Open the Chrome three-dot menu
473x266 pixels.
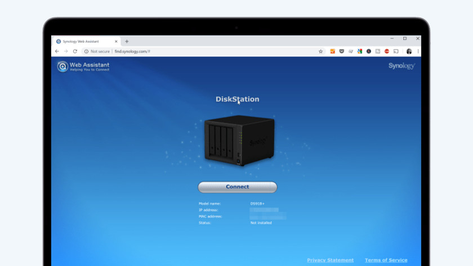[418, 51]
